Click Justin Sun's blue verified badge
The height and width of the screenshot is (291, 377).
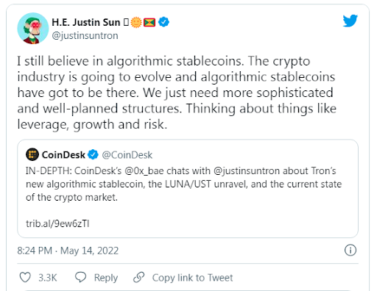(x=163, y=22)
